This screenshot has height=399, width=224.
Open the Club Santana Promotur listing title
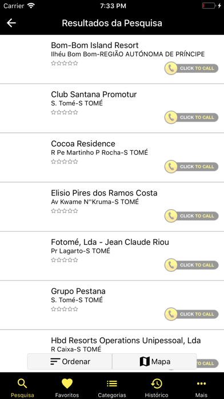click(94, 95)
